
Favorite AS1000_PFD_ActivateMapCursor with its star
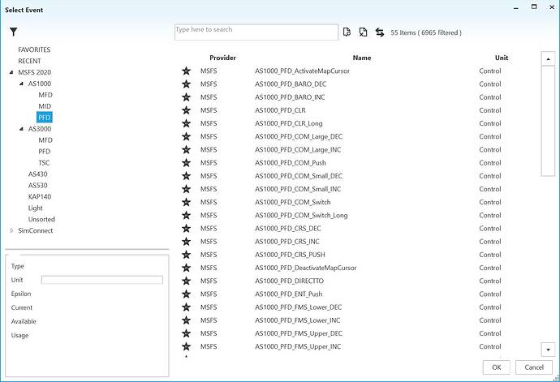[186, 71]
